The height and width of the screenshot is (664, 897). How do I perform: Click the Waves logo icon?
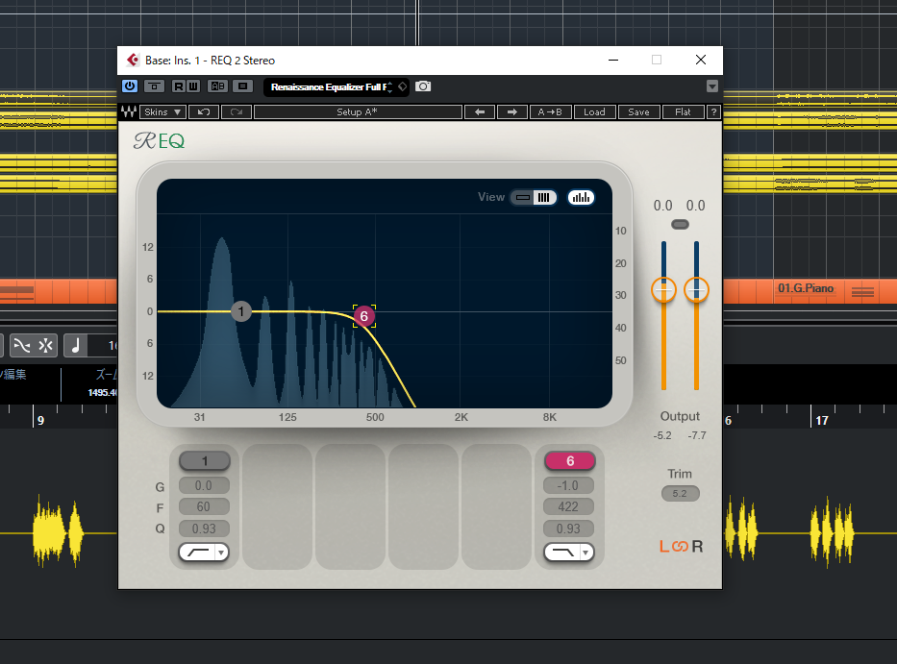(129, 112)
